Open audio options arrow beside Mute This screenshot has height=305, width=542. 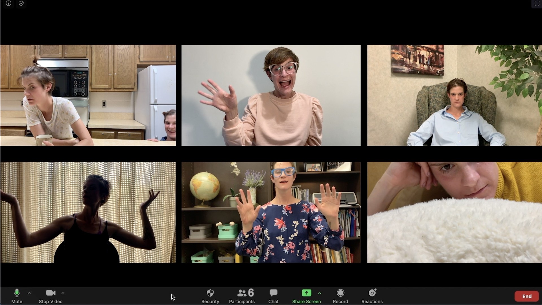point(29,293)
